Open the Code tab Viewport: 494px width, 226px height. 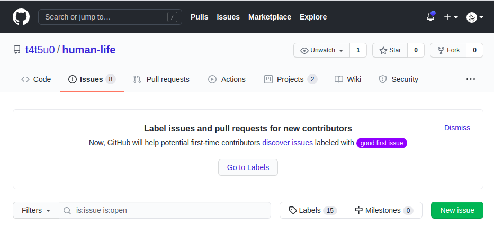click(36, 79)
